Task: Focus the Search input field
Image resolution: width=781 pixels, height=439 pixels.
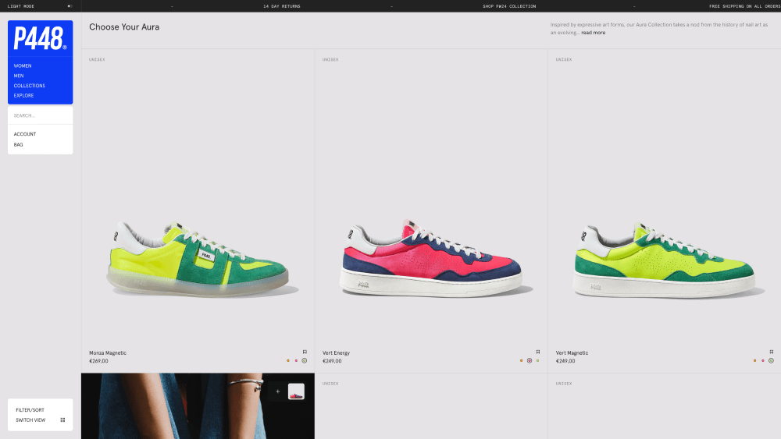Action: [41, 115]
